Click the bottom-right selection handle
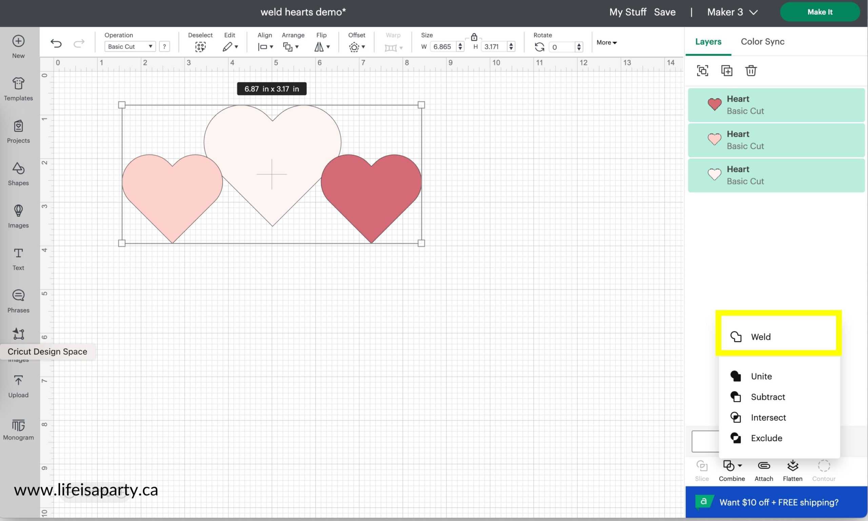Viewport: 868px width, 521px height. [x=421, y=243]
